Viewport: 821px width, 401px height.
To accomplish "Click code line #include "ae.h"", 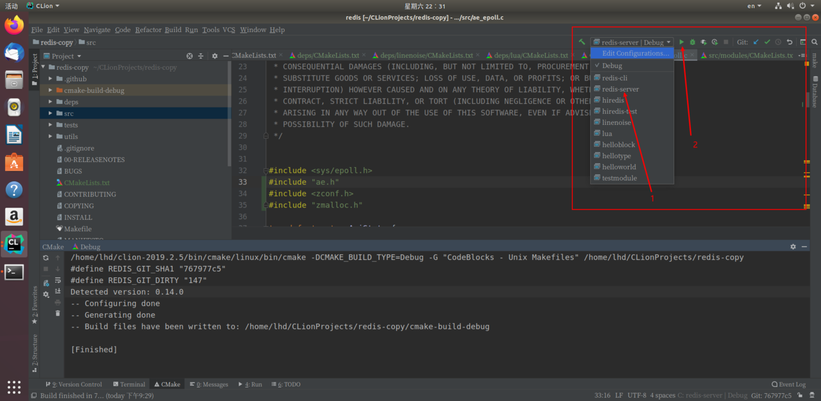I will [x=304, y=182].
